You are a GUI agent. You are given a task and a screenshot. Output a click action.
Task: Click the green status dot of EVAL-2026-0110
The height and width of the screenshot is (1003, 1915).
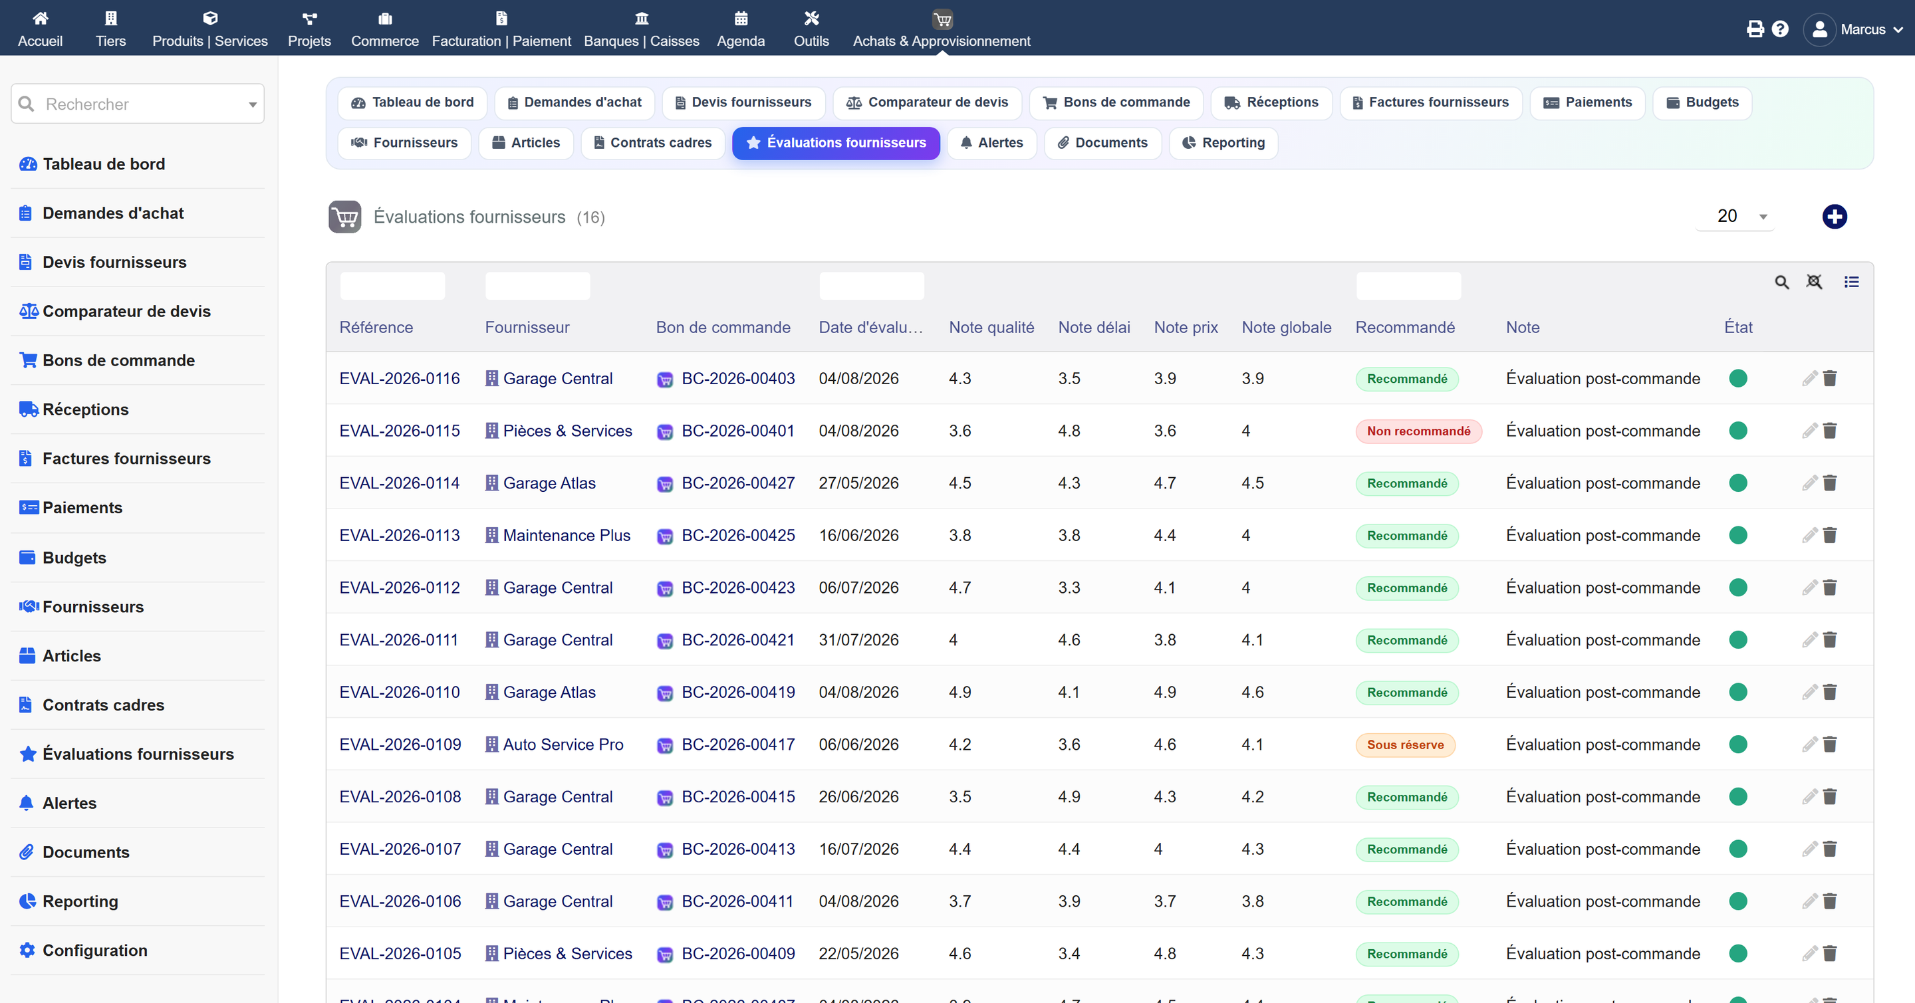click(1737, 693)
